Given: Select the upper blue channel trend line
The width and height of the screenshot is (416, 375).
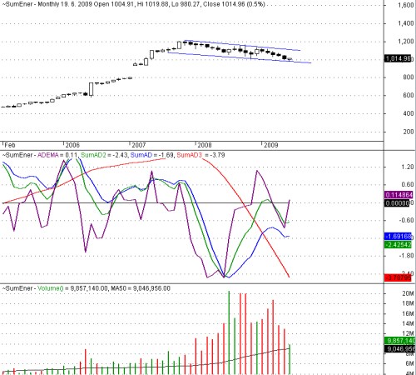Looking at the screenshot, I should coord(243,45).
